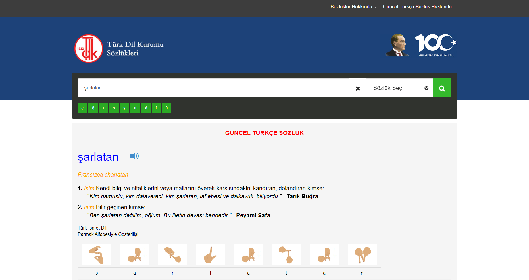
Task: Click Parmak Alfabesiyle Gösterilişi label
Action: point(108,234)
